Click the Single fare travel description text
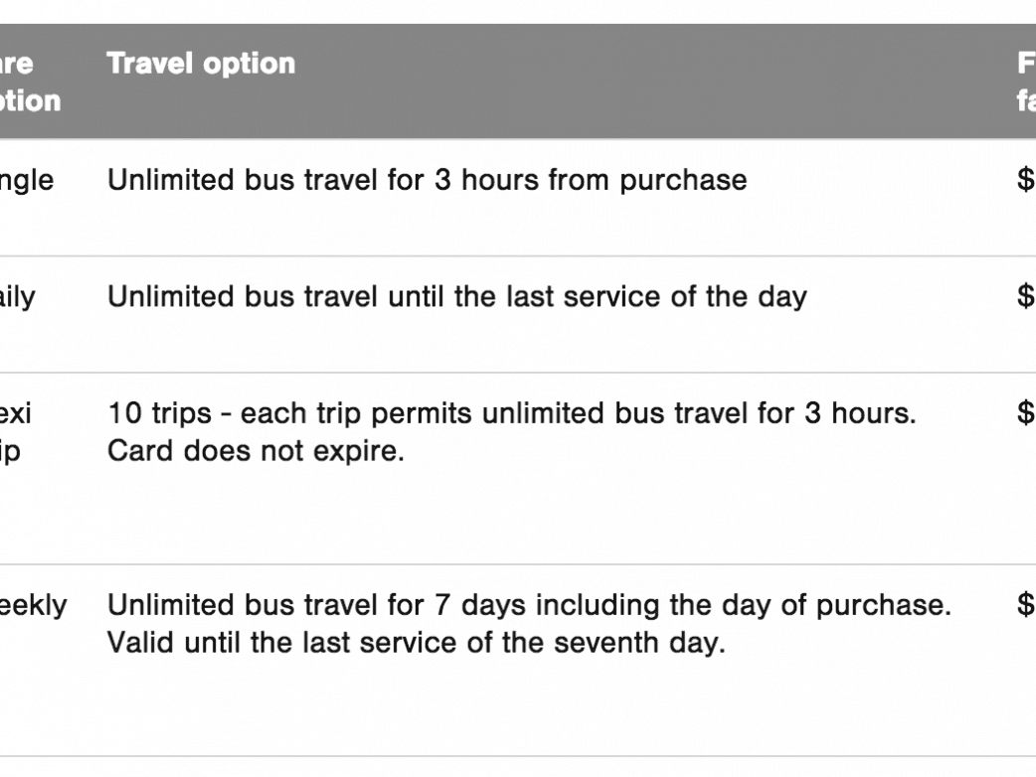Viewport: 1036px width, 777px height. click(427, 181)
